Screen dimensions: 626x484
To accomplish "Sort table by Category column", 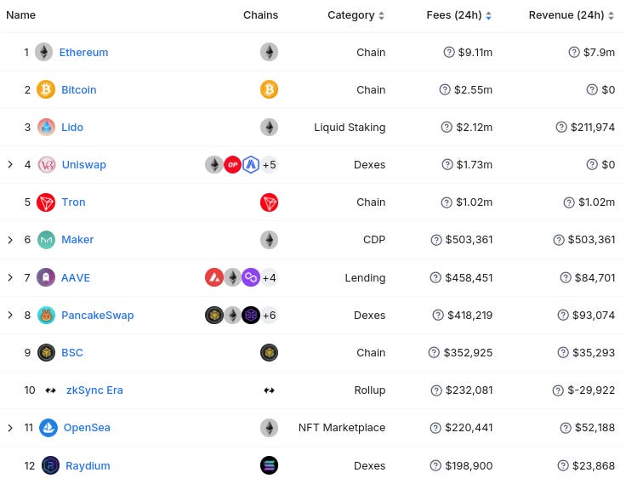I will (x=356, y=15).
